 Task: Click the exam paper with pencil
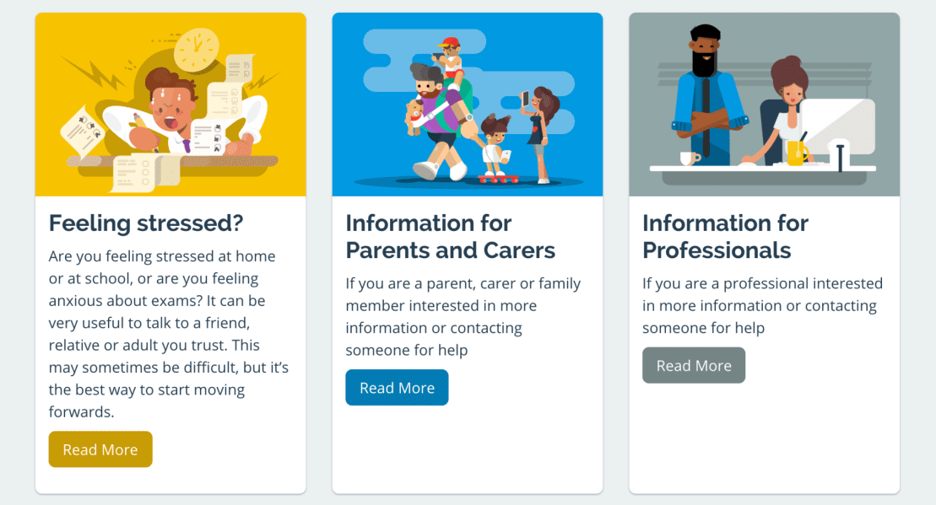82,132
